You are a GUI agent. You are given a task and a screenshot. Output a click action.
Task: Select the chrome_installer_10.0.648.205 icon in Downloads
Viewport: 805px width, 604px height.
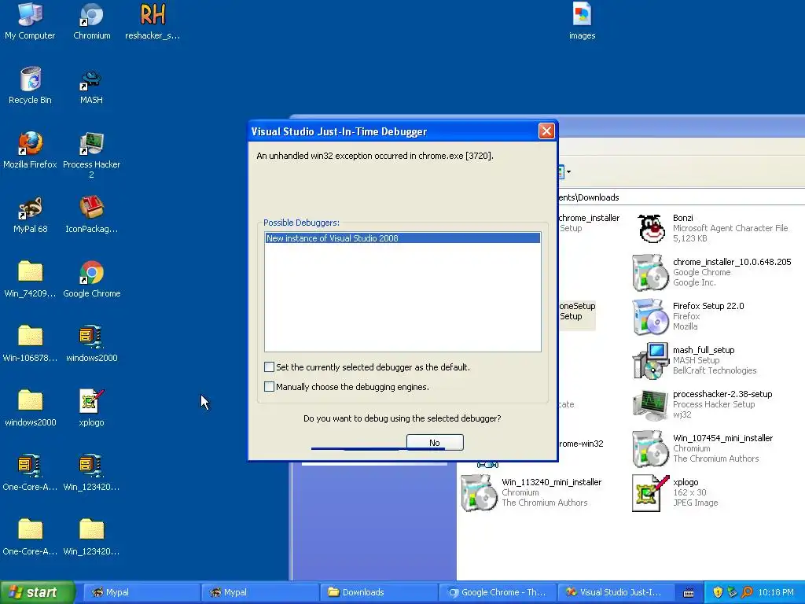click(x=650, y=273)
